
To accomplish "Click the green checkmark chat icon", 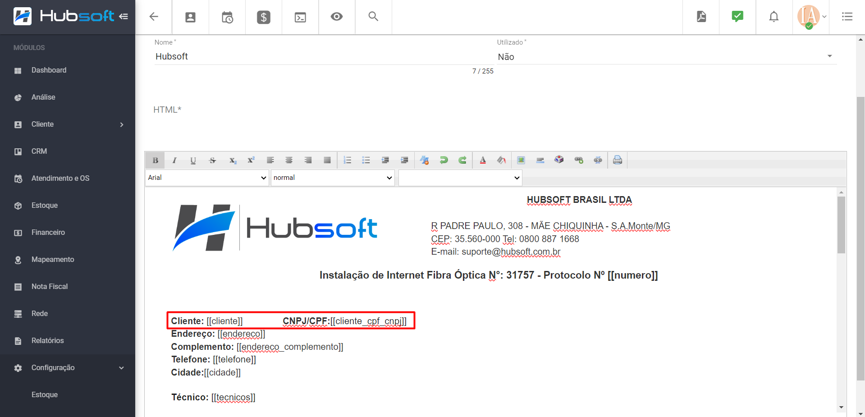I will (737, 17).
